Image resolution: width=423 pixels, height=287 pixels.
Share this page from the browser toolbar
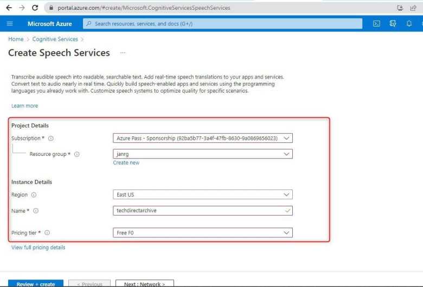pyautogui.click(x=413, y=8)
